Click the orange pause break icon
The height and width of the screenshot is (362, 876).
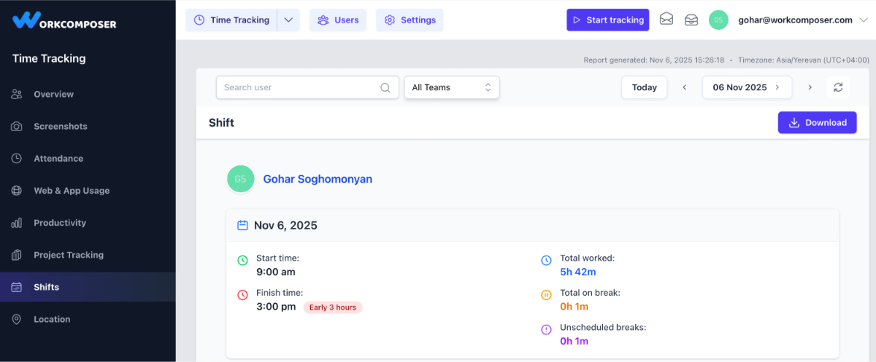(546, 295)
